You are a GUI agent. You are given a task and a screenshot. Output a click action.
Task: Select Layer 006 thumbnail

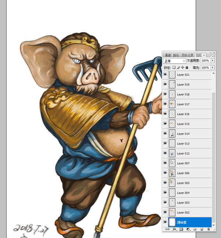pyautogui.click(x=172, y=173)
